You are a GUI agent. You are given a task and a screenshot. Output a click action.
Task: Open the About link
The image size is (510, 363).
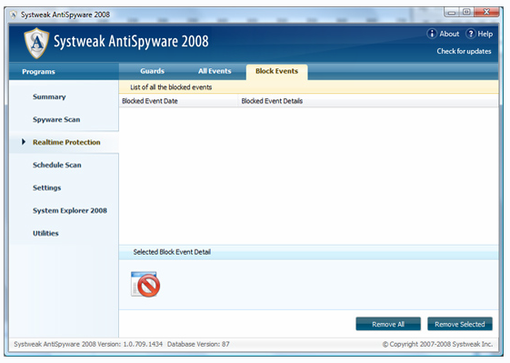(x=449, y=34)
